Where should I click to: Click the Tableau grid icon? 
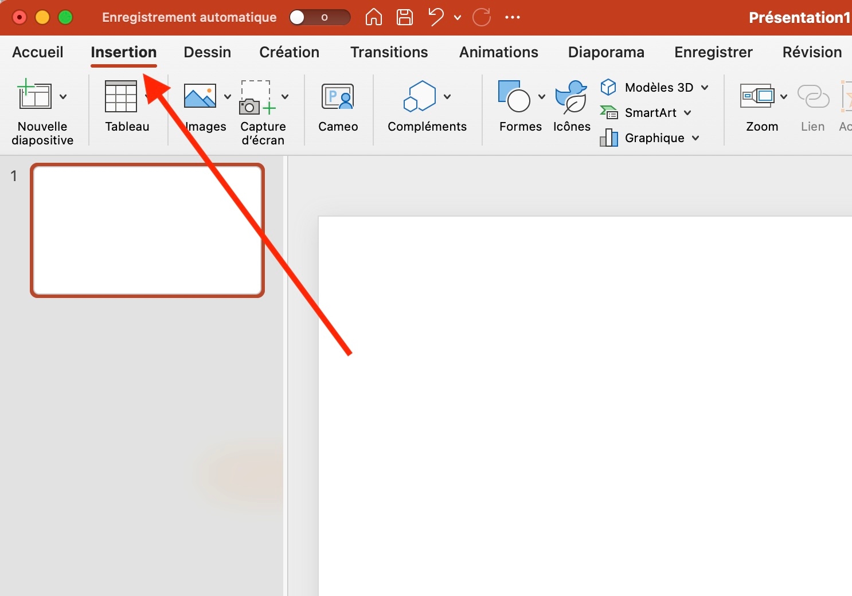(x=120, y=96)
